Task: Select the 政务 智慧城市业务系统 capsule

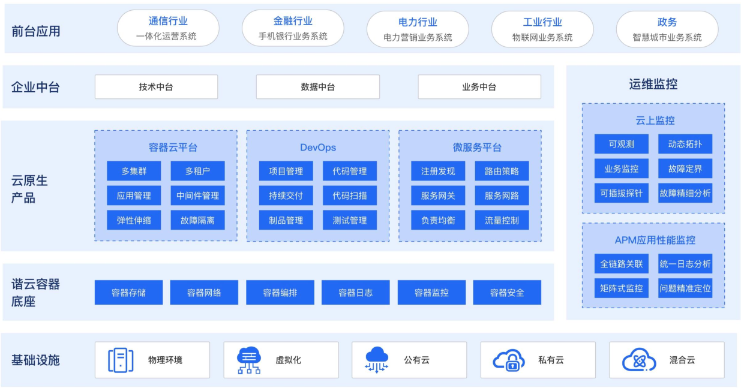Action: (x=668, y=28)
